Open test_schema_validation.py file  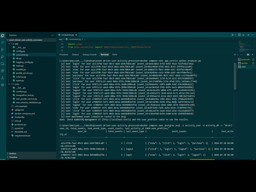pyautogui.click(x=28, y=102)
